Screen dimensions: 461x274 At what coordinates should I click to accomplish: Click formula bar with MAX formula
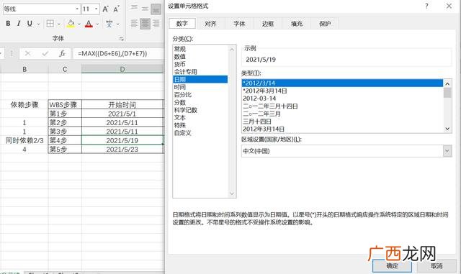coord(119,53)
